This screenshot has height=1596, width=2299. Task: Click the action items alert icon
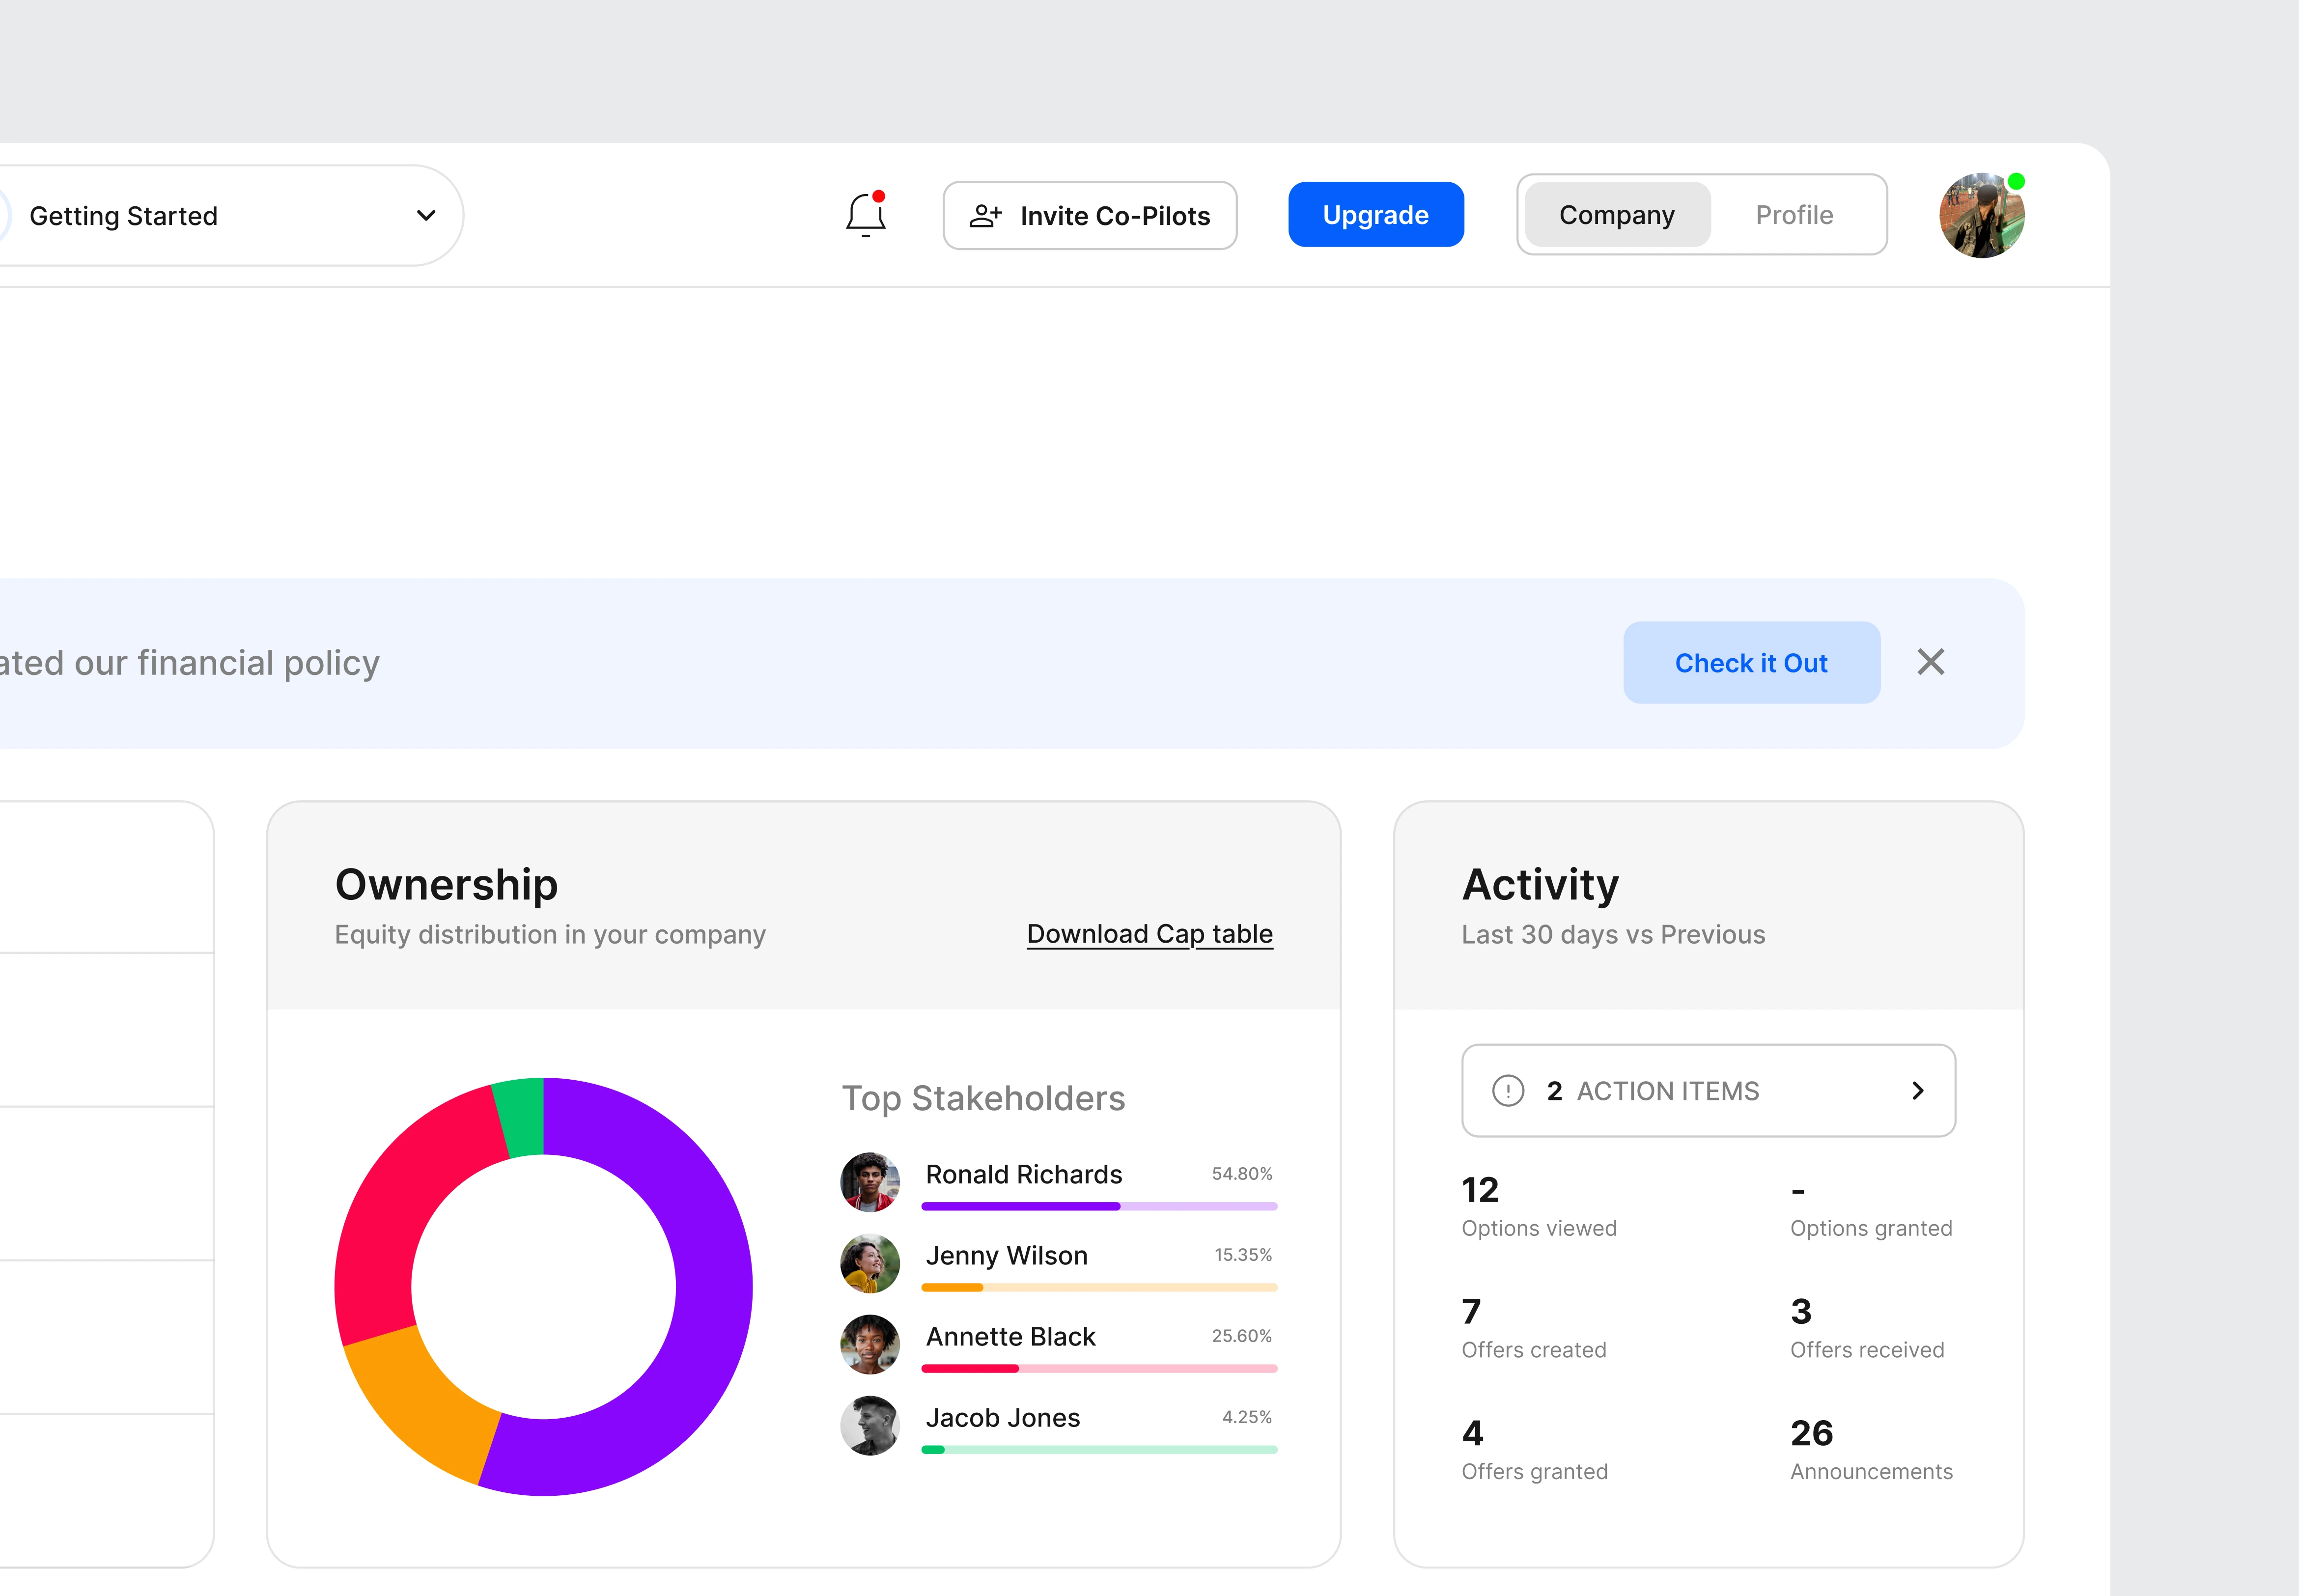click(x=1507, y=1090)
